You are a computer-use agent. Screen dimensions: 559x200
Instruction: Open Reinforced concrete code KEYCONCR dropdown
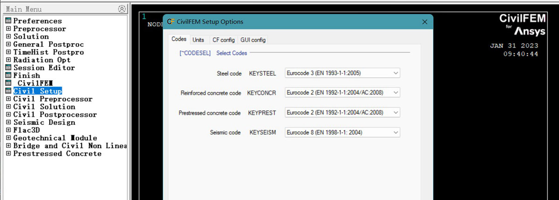[342, 93]
